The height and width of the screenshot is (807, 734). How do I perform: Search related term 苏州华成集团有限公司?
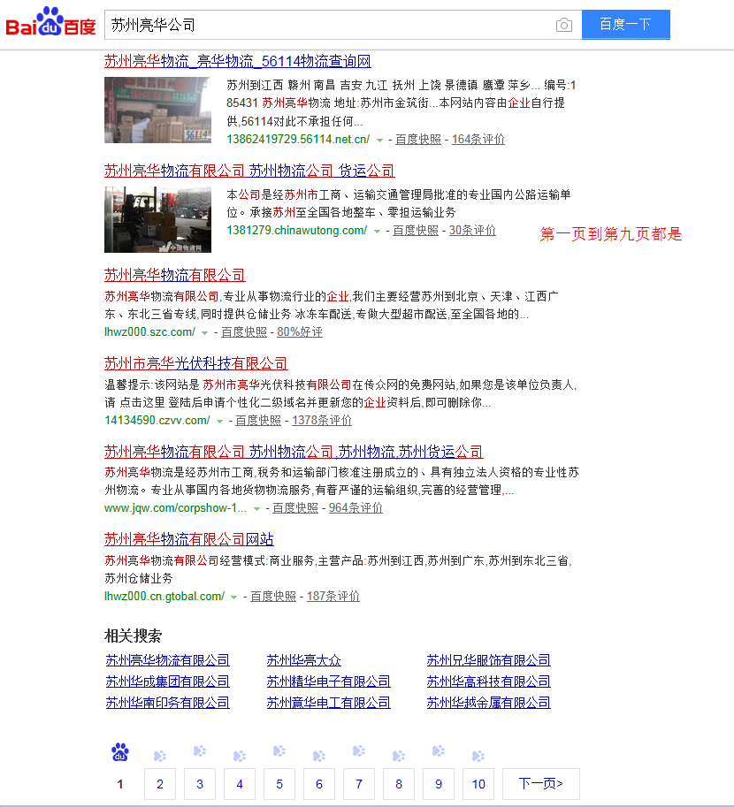167,681
